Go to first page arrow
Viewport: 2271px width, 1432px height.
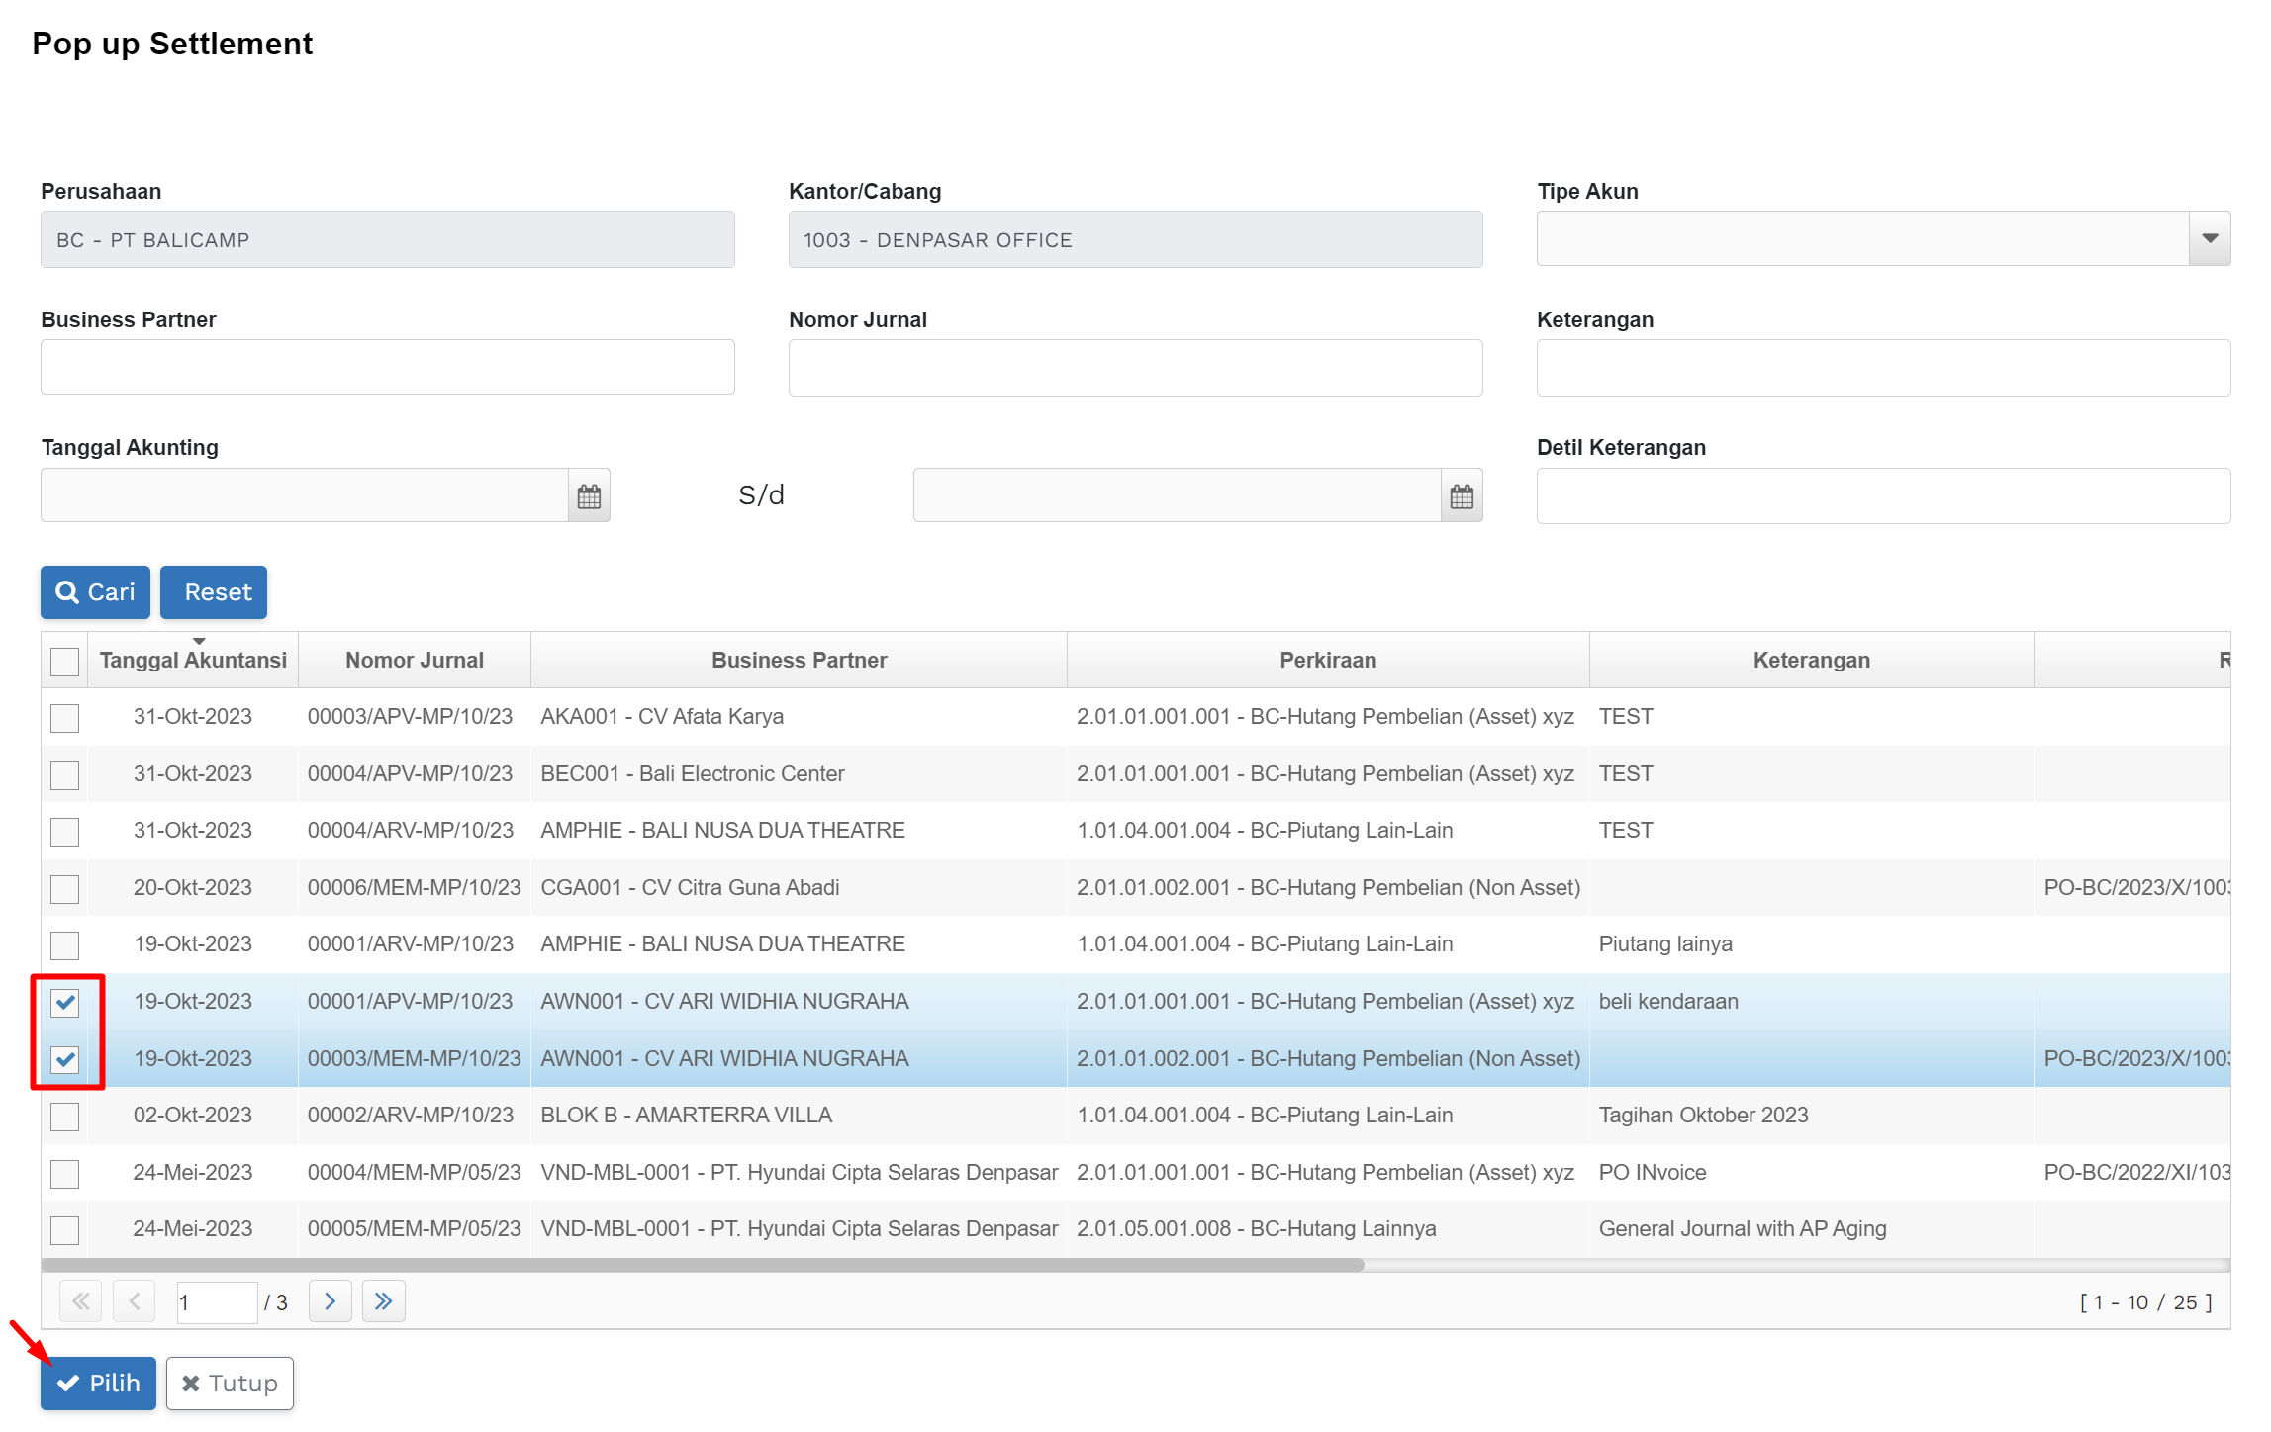pyautogui.click(x=81, y=1301)
